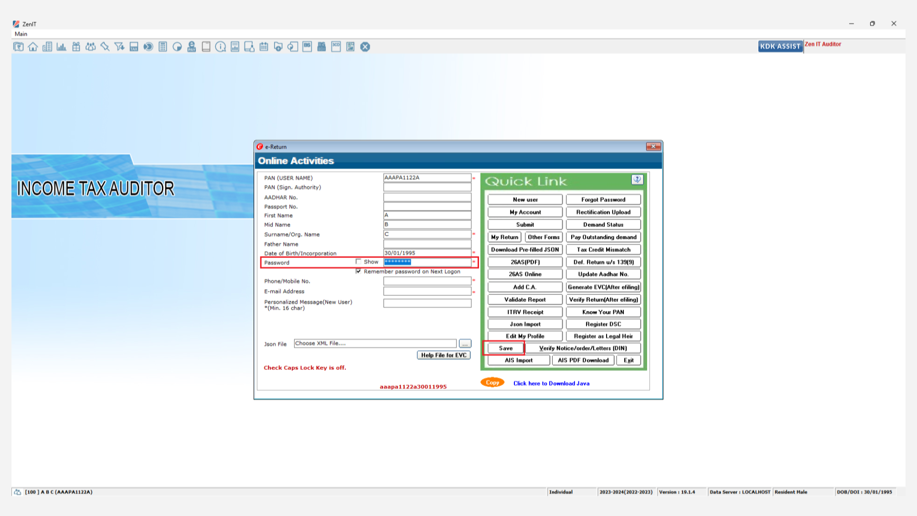This screenshot has height=516, width=917.
Task: Open the BS balance sheet icon
Action: (x=307, y=47)
